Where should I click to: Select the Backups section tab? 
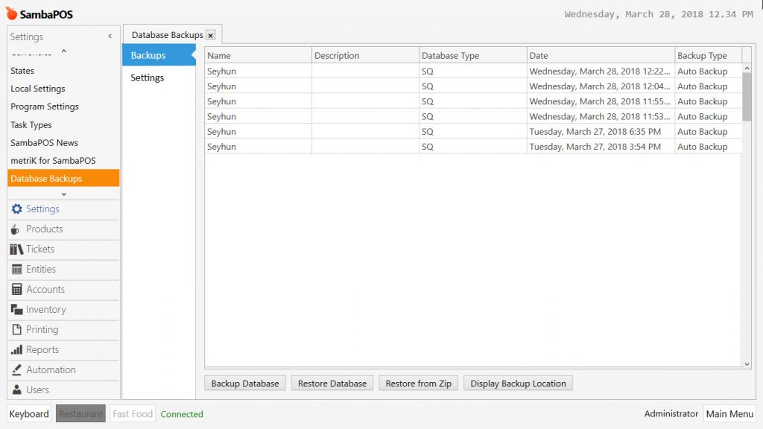click(x=159, y=55)
